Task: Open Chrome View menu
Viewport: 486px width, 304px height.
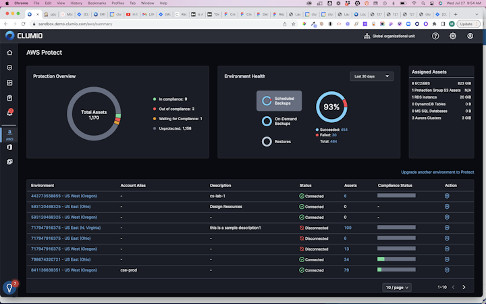Action: [61, 3]
